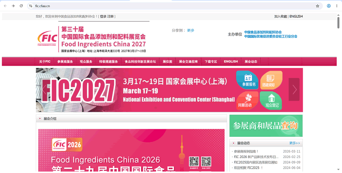Reload the page
342x173 pixels.
click(x=21, y=6)
